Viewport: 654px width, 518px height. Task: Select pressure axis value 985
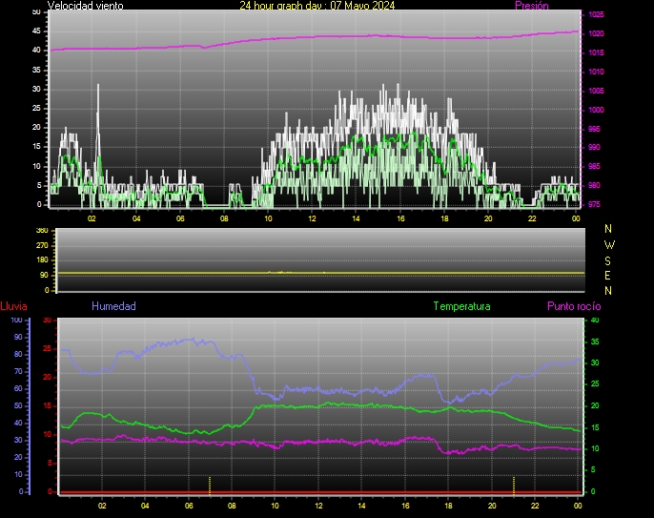point(594,167)
